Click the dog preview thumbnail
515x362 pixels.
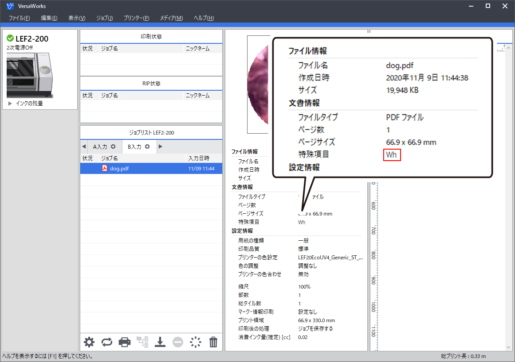coord(258,85)
